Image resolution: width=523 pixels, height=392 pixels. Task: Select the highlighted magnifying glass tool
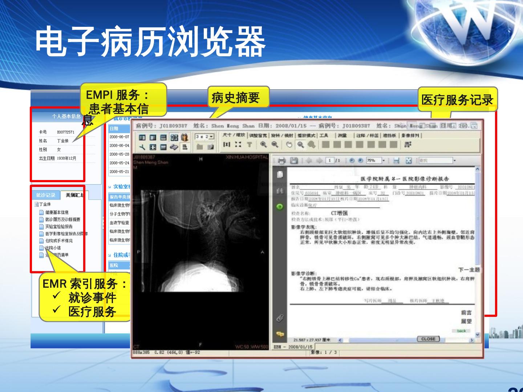click(x=300, y=145)
